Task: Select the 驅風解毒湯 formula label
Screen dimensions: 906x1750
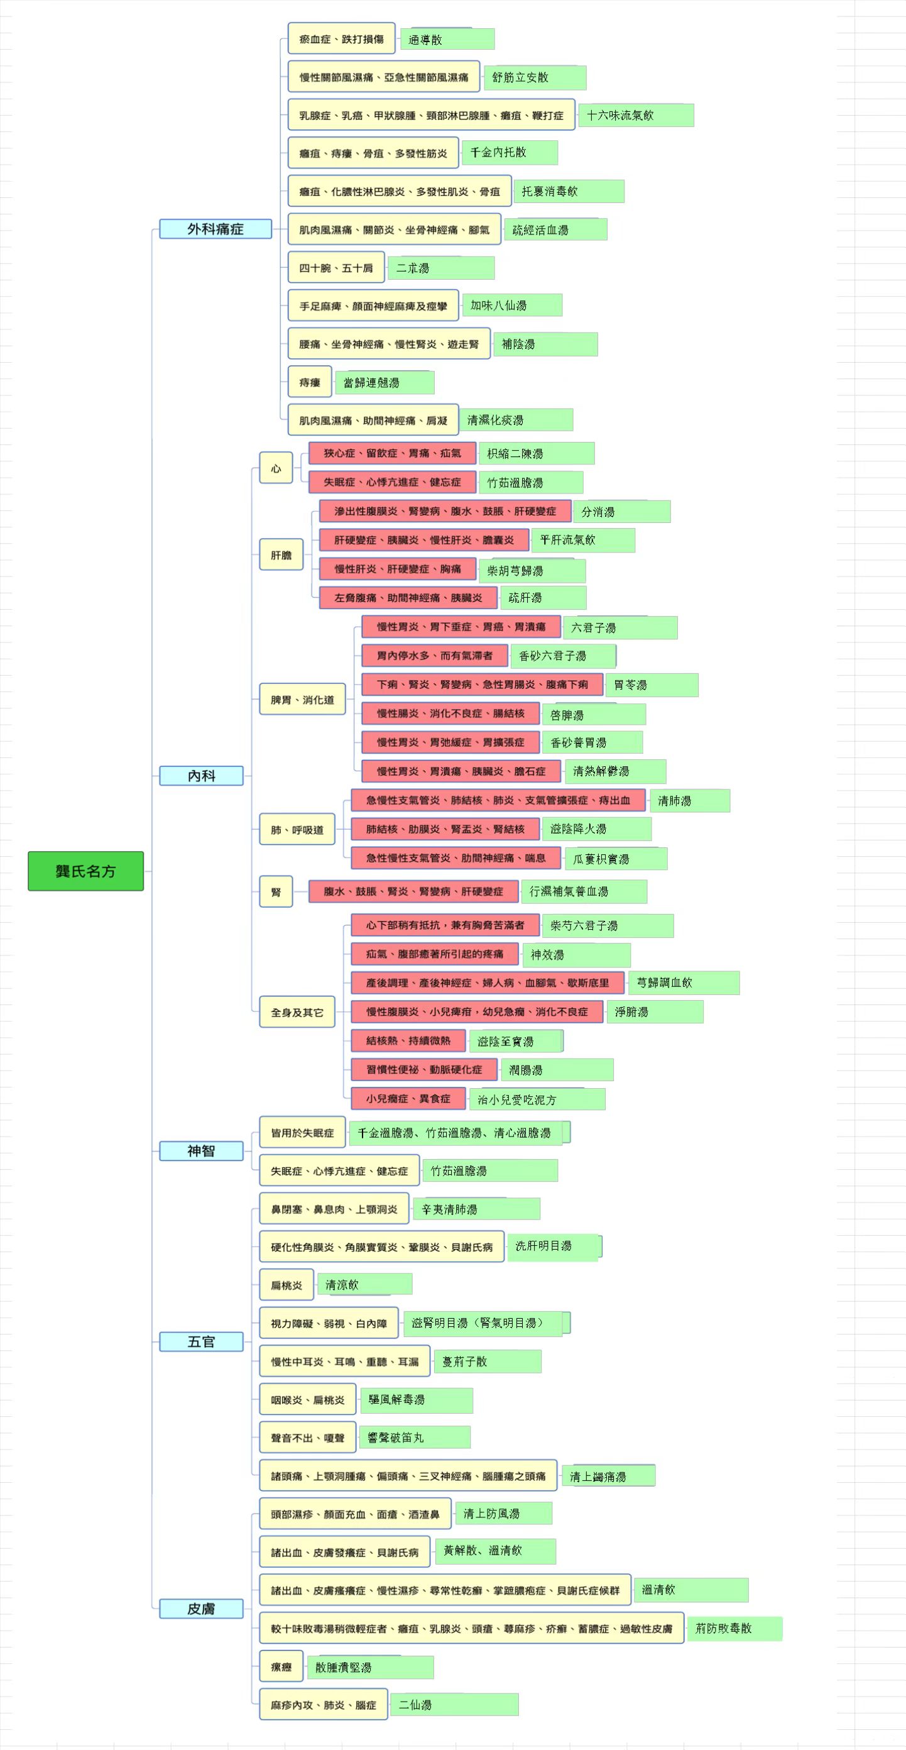Action: click(417, 1400)
